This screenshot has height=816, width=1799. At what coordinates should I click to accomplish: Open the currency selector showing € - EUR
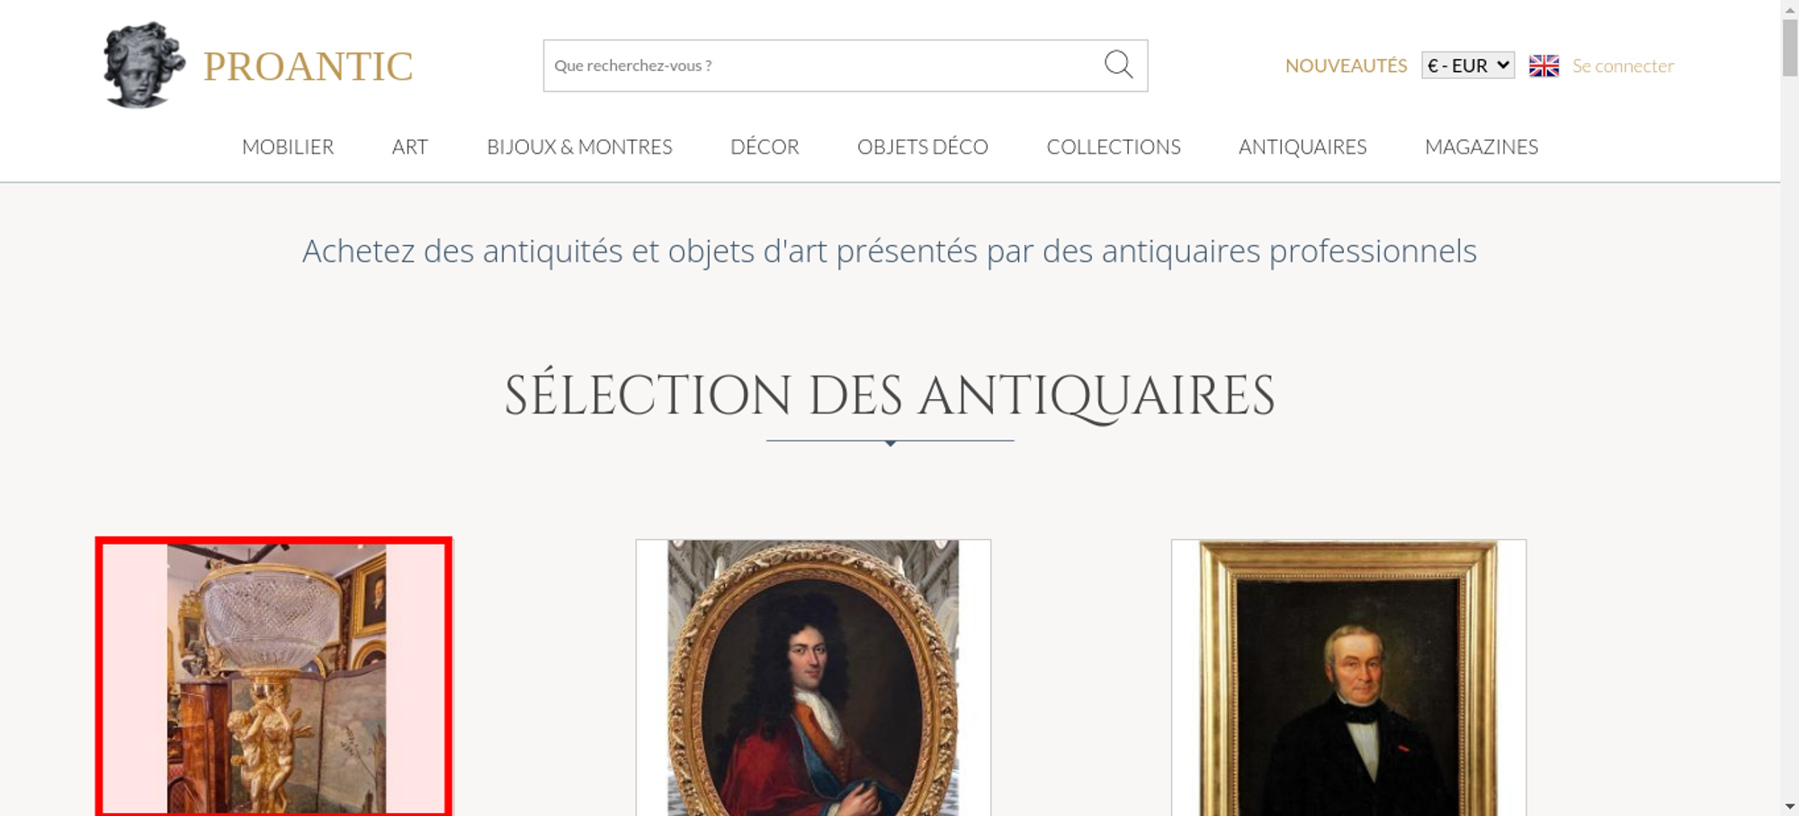coord(1467,66)
